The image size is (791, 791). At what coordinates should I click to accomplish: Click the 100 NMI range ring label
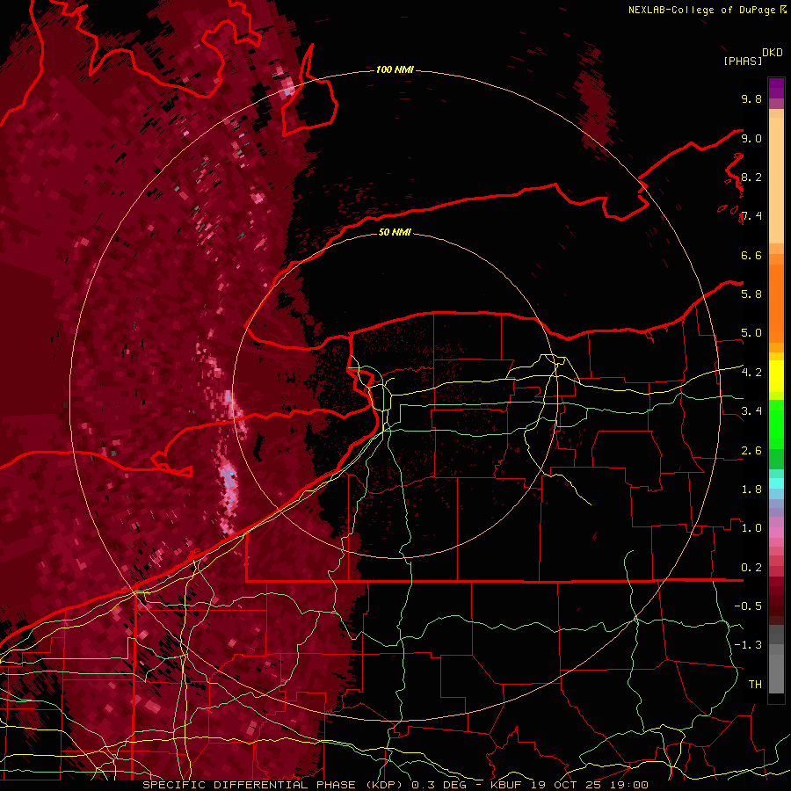click(x=395, y=69)
